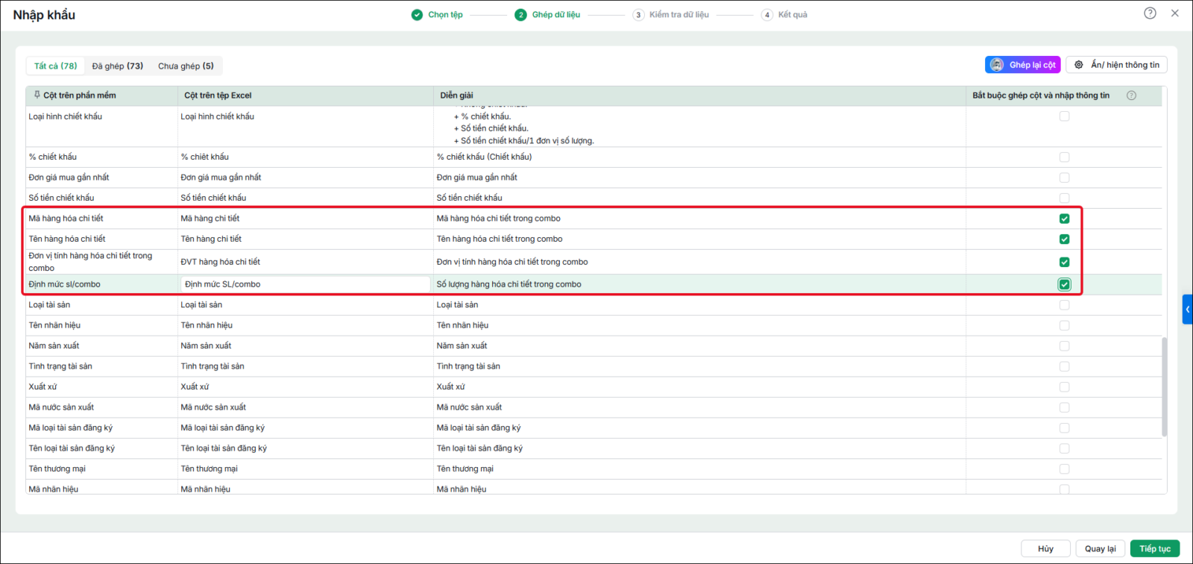The width and height of the screenshot is (1193, 564).
Task: Expand the blue side panel arrow at right edge
Action: point(1188,310)
